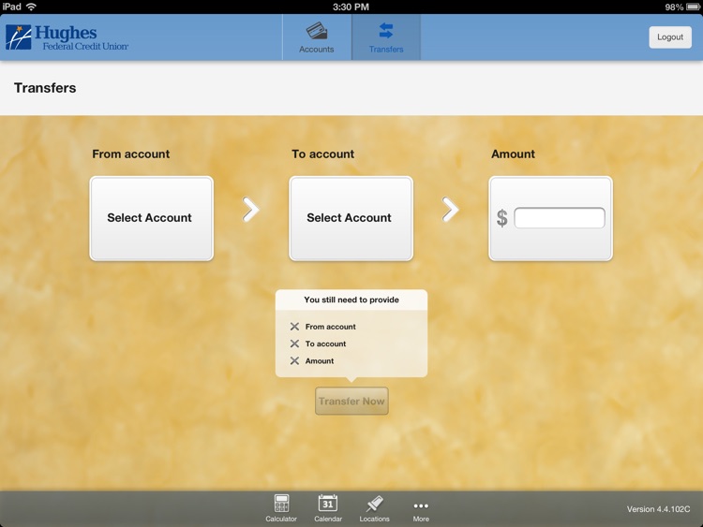The image size is (703, 527).
Task: Click the Version 4.4.102C text
Action: (x=658, y=509)
